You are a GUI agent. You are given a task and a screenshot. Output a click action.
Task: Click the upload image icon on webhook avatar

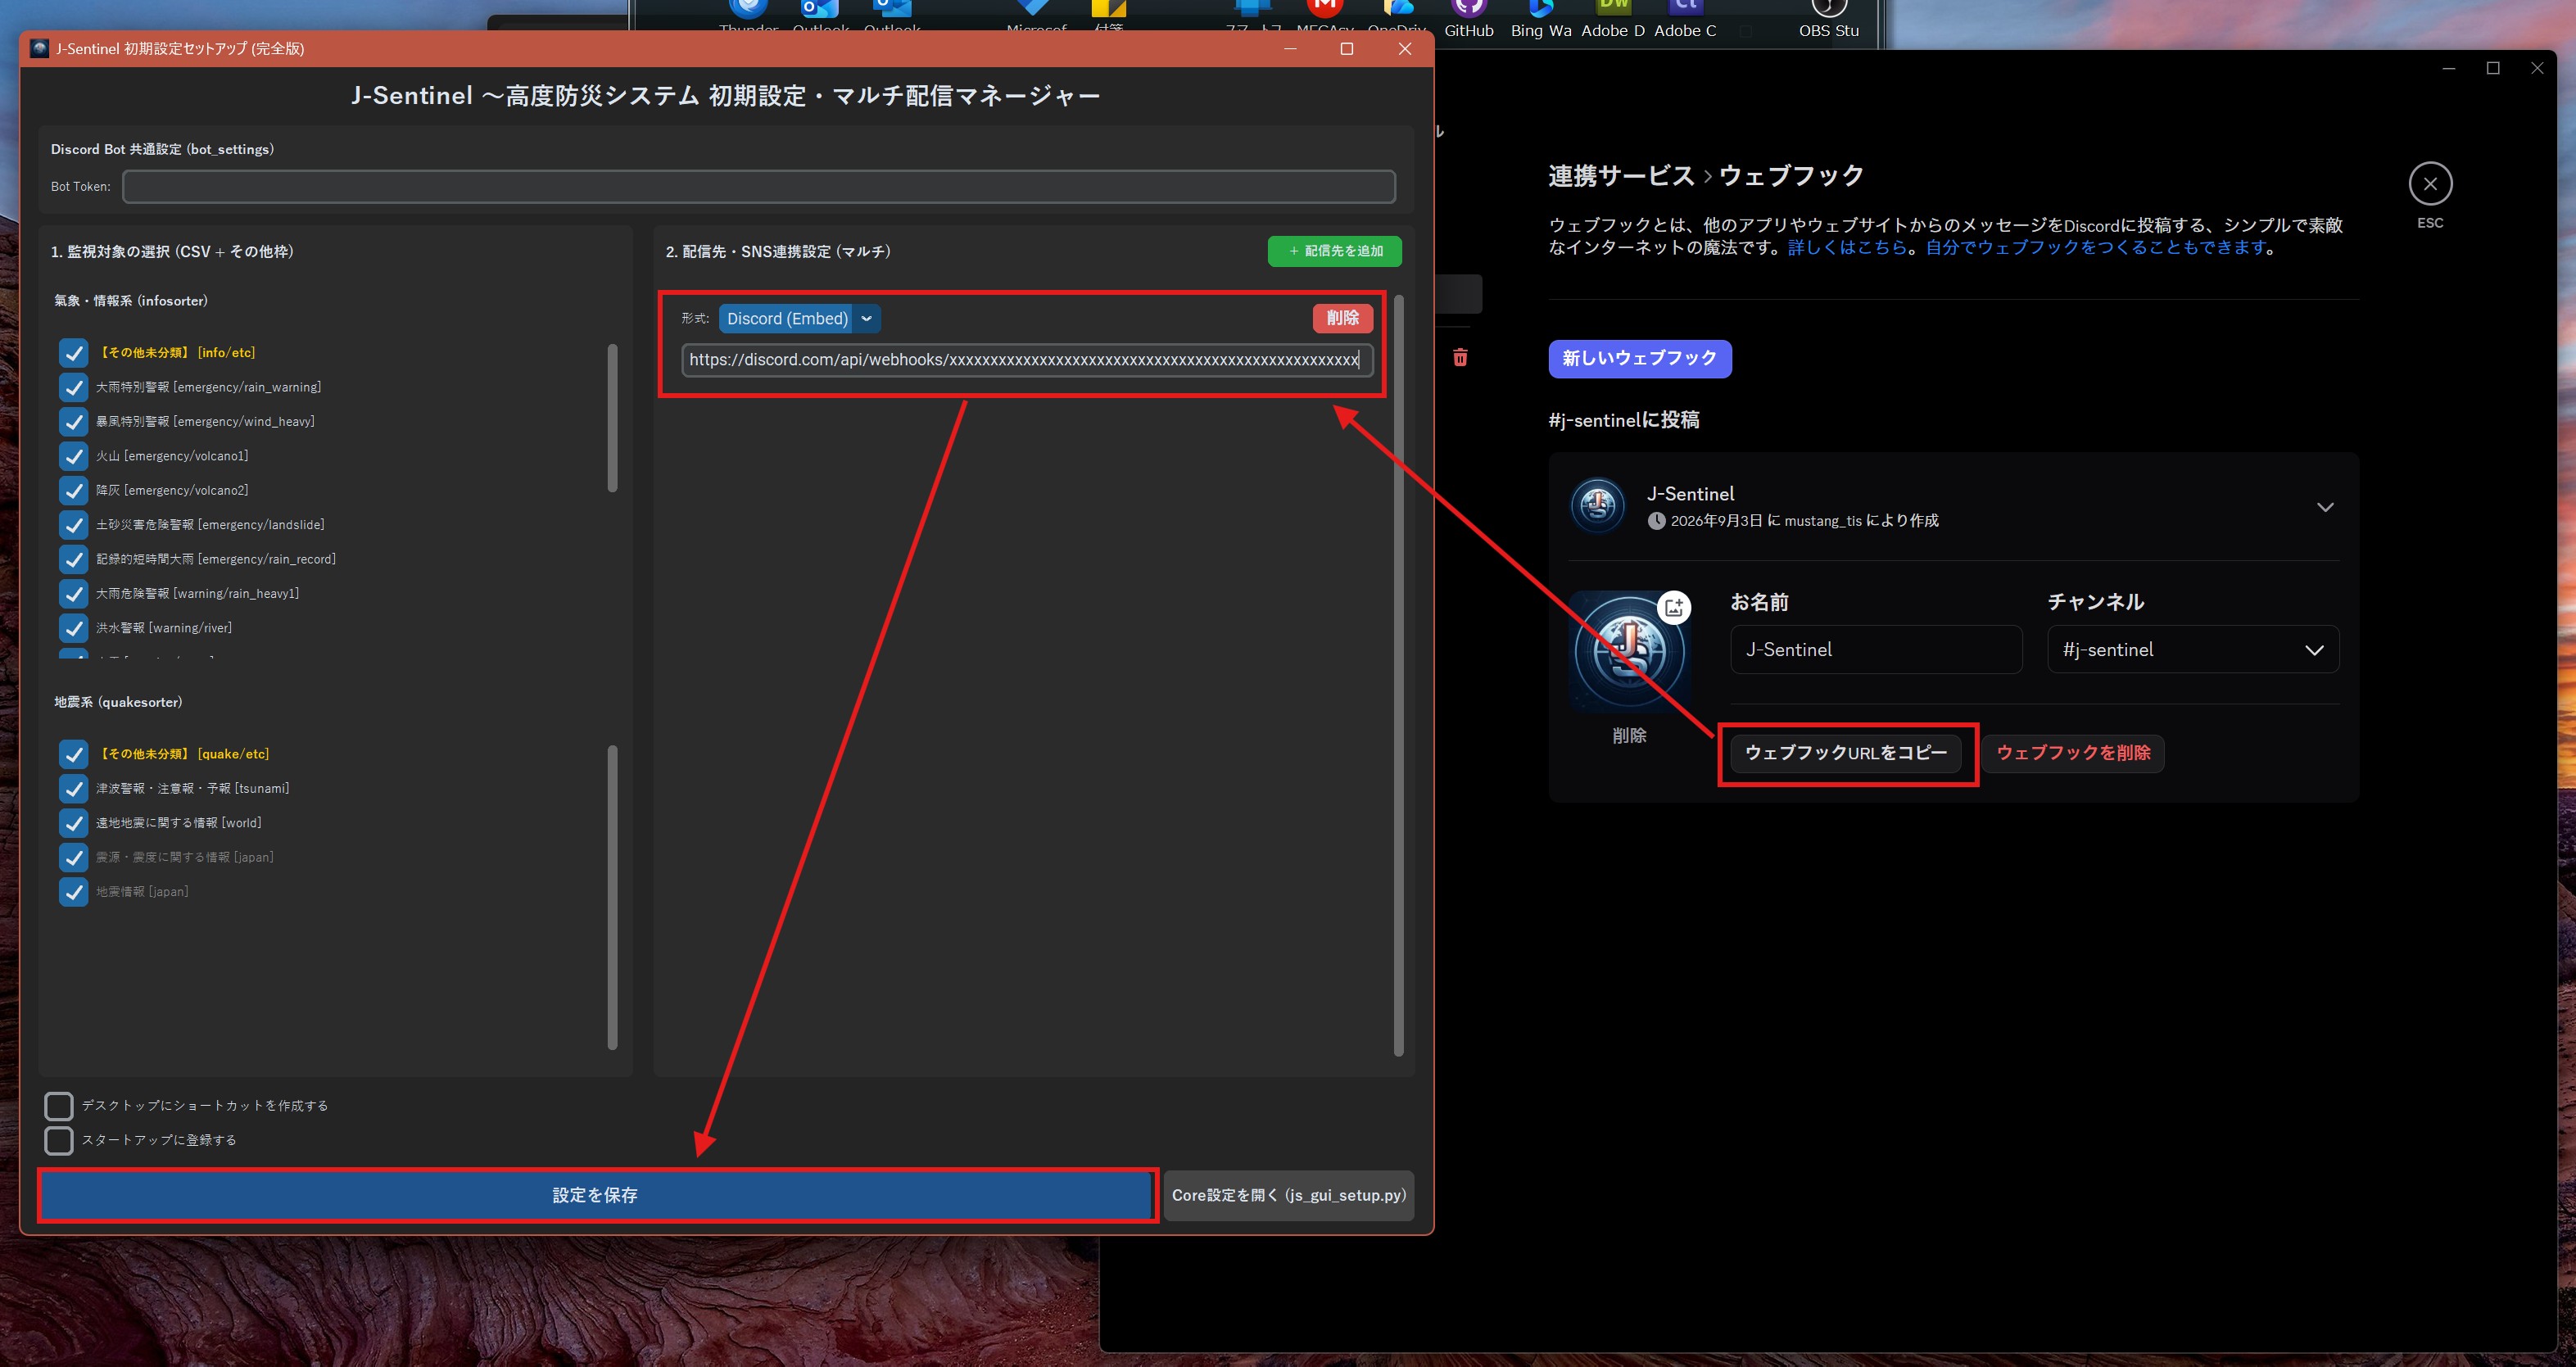pyautogui.click(x=1674, y=607)
